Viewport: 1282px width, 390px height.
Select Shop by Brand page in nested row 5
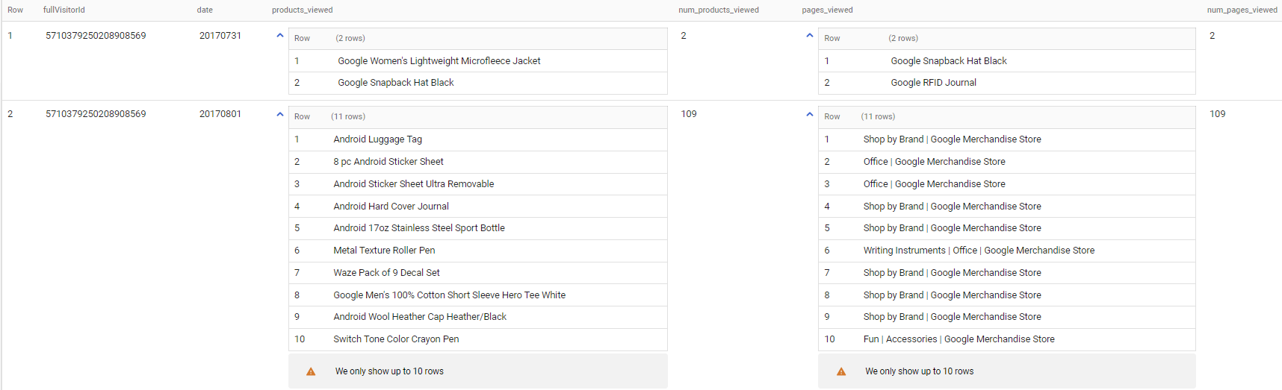[x=953, y=228]
